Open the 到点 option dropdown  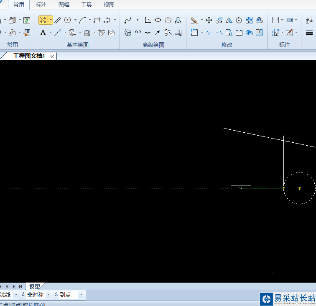point(81,295)
